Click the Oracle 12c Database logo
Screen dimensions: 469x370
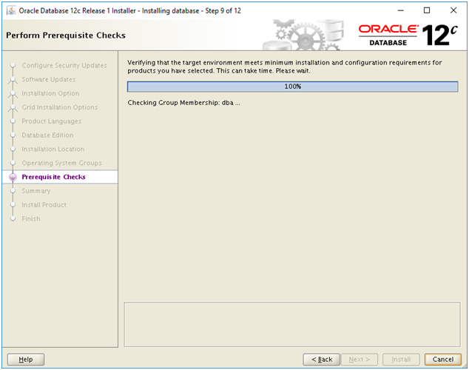tap(408, 36)
